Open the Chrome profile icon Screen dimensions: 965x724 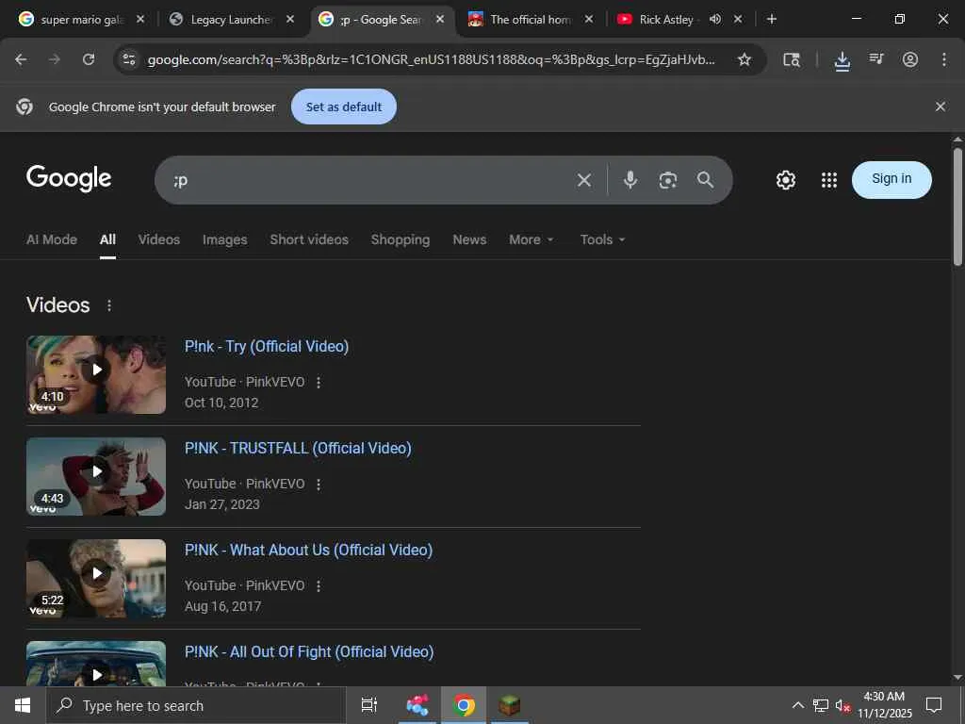coord(910,59)
